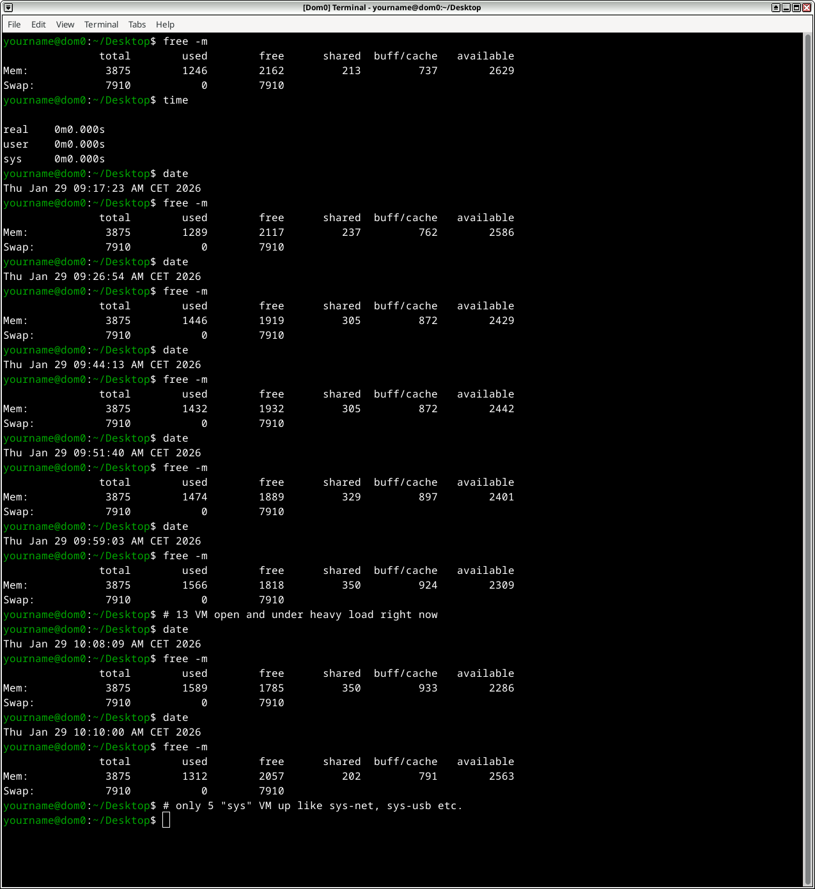Click the "only 5 sys VM" comment line

(x=312, y=806)
